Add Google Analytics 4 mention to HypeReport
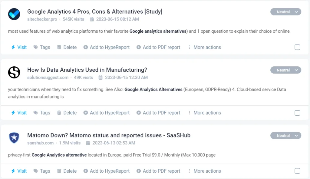The image size is (310, 179). click(x=107, y=47)
